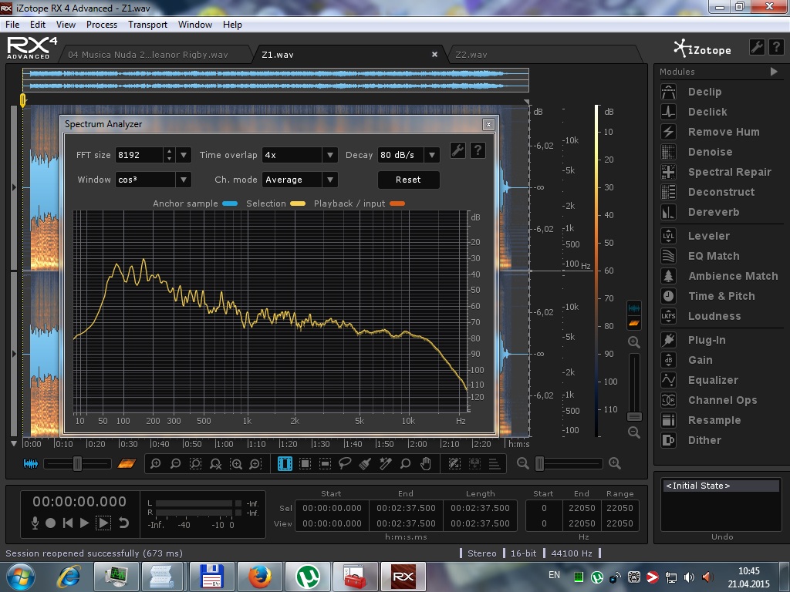Open the Process menu
This screenshot has height=592, width=790.
coord(102,24)
